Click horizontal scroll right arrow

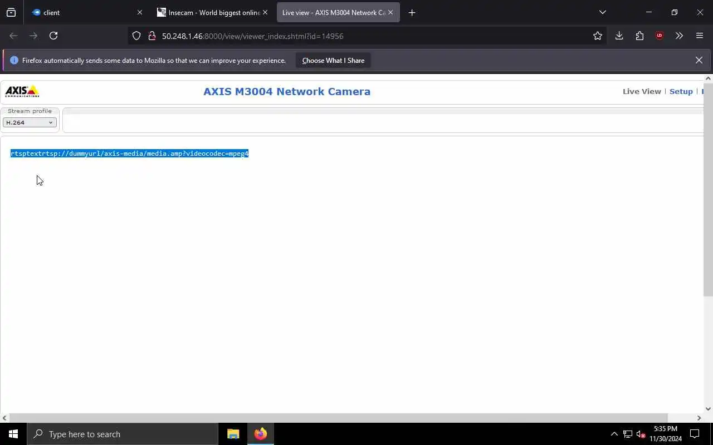pos(699,418)
